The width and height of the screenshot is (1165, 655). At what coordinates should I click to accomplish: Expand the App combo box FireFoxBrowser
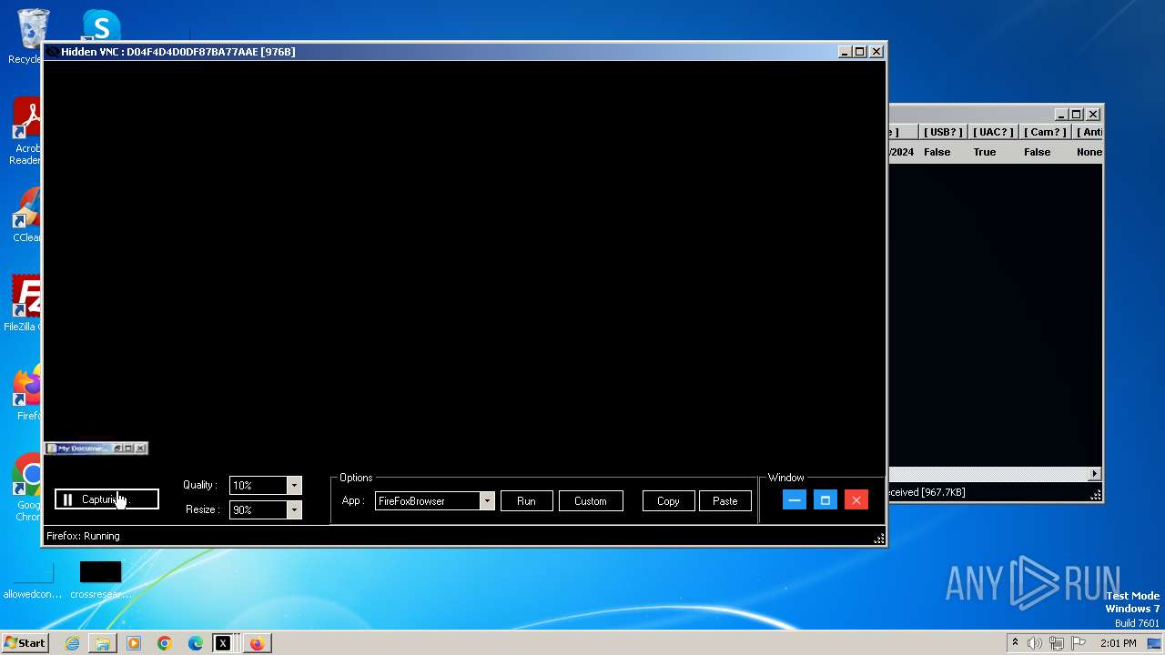tap(487, 501)
